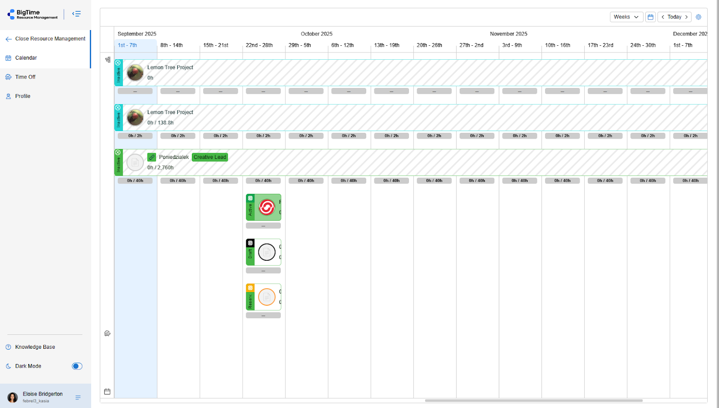Image resolution: width=719 pixels, height=408 pixels.
Task: Click the link icon beside Poniedzialek
Action: 152,157
